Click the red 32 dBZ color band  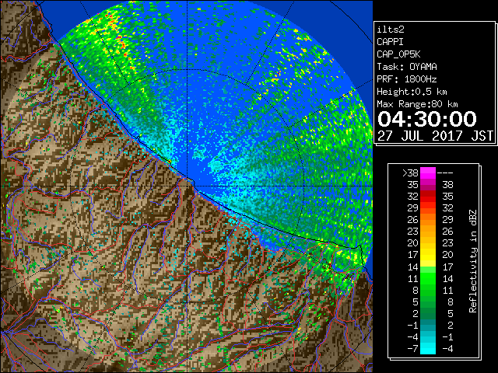pos(428,197)
